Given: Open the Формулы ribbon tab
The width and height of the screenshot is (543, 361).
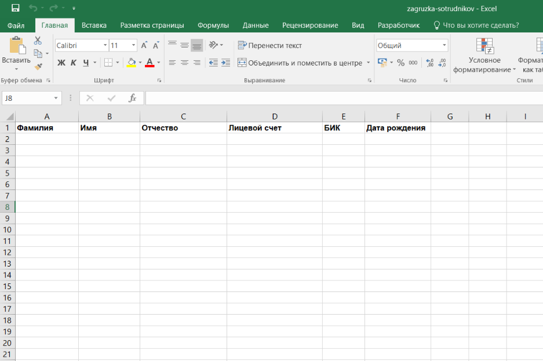Looking at the screenshot, I should pyautogui.click(x=213, y=25).
